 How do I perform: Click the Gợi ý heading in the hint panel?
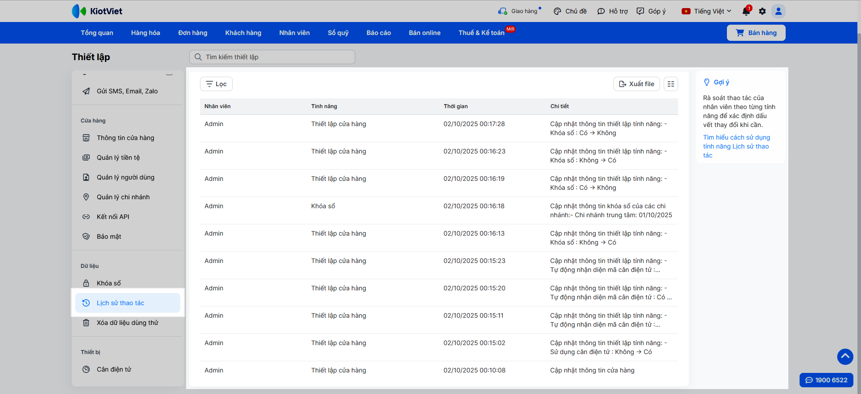pyautogui.click(x=722, y=82)
